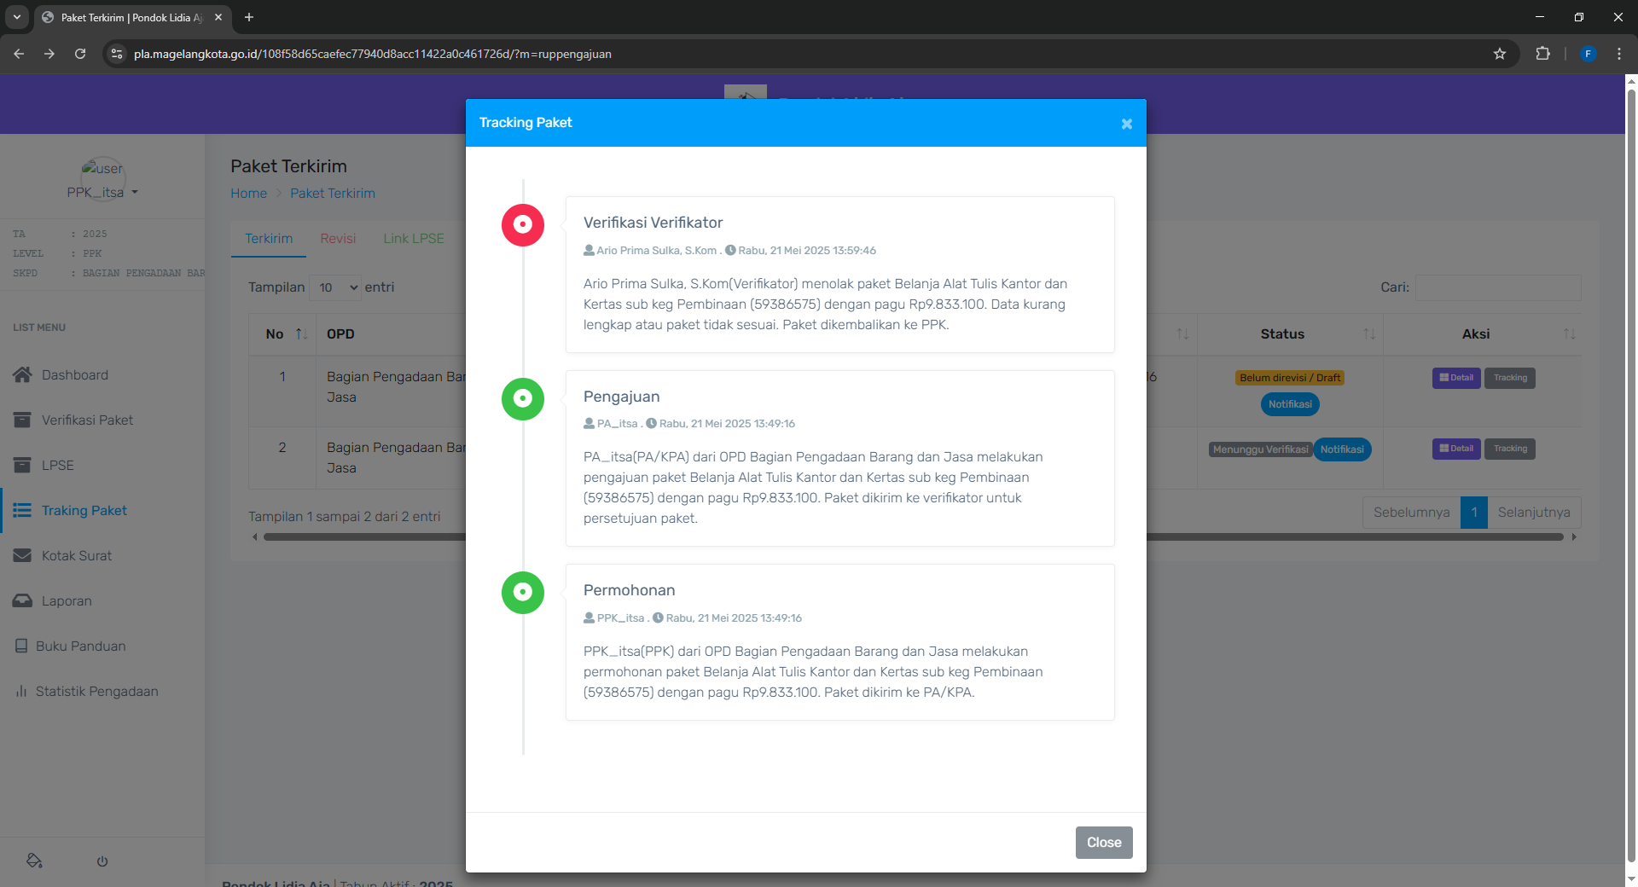Click the red Verifikasi Verifikator timeline marker
The height and width of the screenshot is (887, 1638).
coord(522,225)
